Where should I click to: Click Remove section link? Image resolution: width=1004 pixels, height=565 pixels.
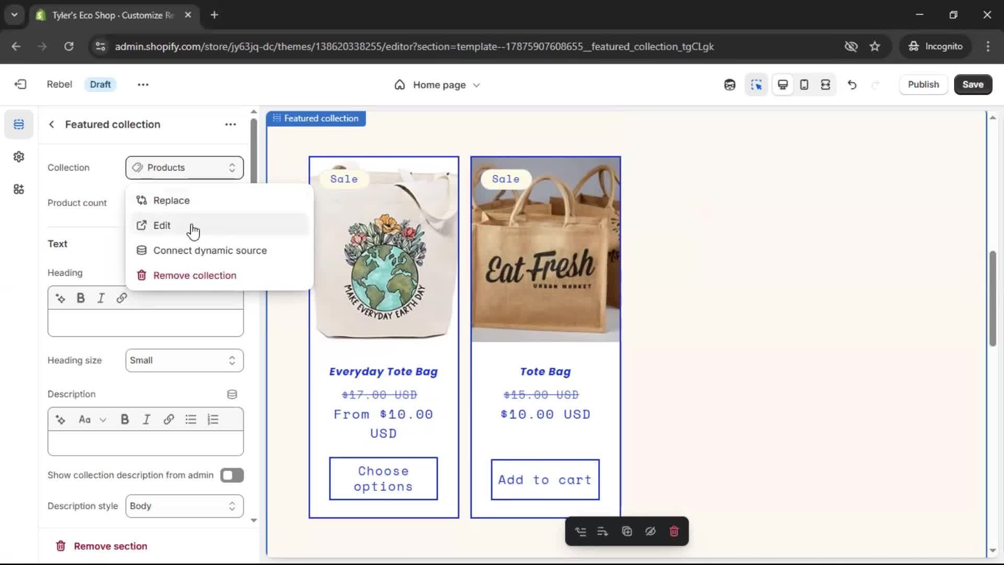tap(110, 546)
